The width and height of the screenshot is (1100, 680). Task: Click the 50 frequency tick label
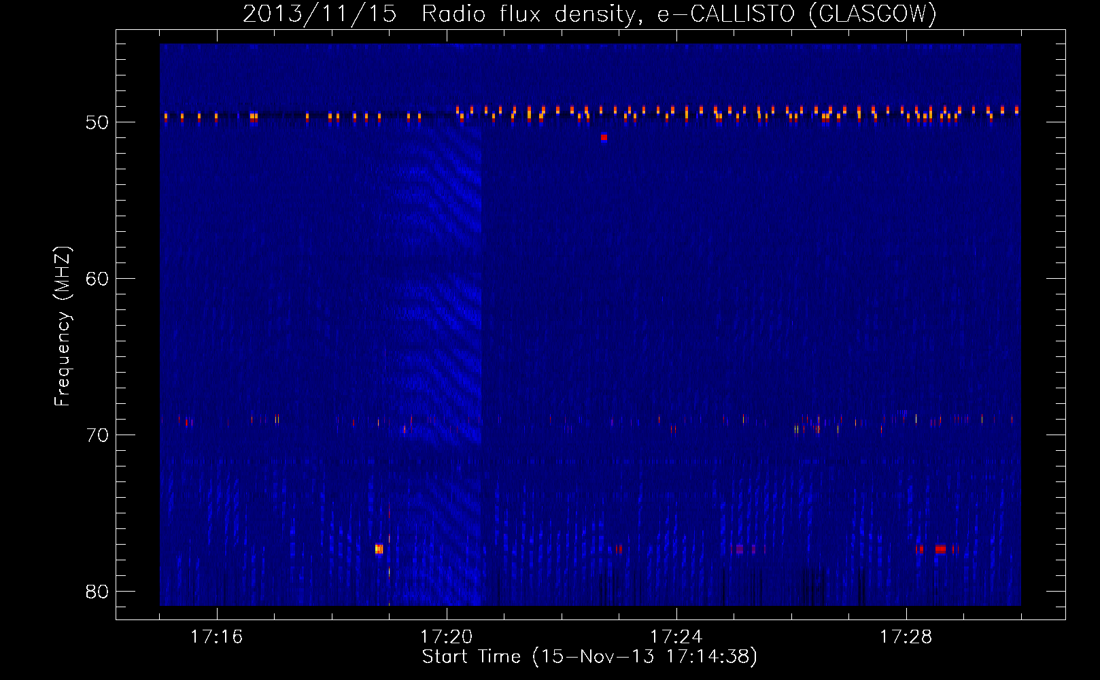[97, 122]
